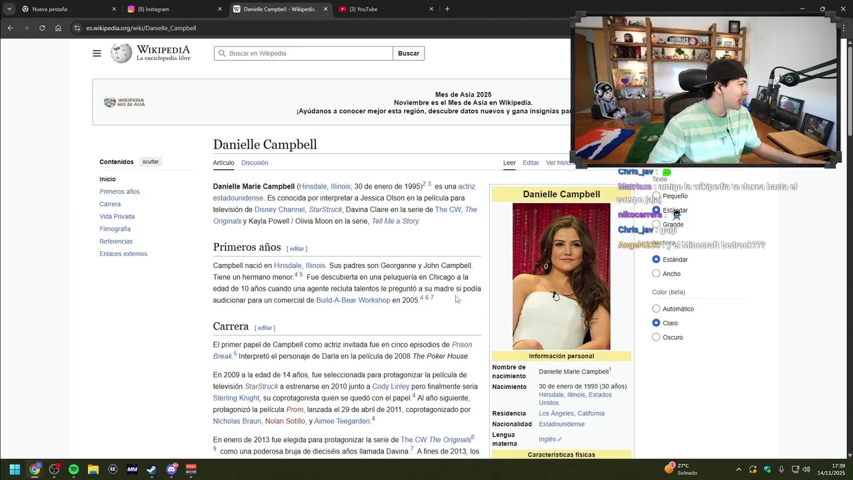Open the Nolan Sotillo red link
The image size is (853, 480).
(x=285, y=421)
